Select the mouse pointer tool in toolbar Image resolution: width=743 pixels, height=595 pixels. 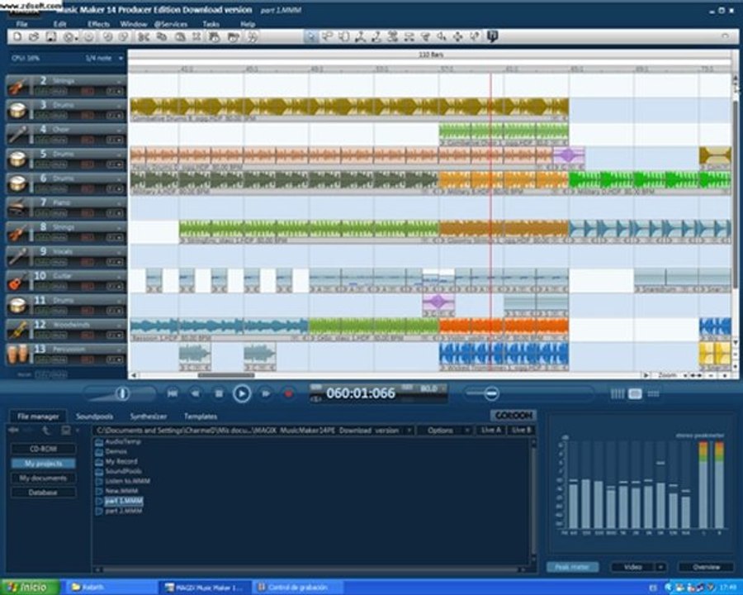point(310,37)
